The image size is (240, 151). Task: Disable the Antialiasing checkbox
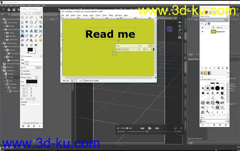(22, 74)
